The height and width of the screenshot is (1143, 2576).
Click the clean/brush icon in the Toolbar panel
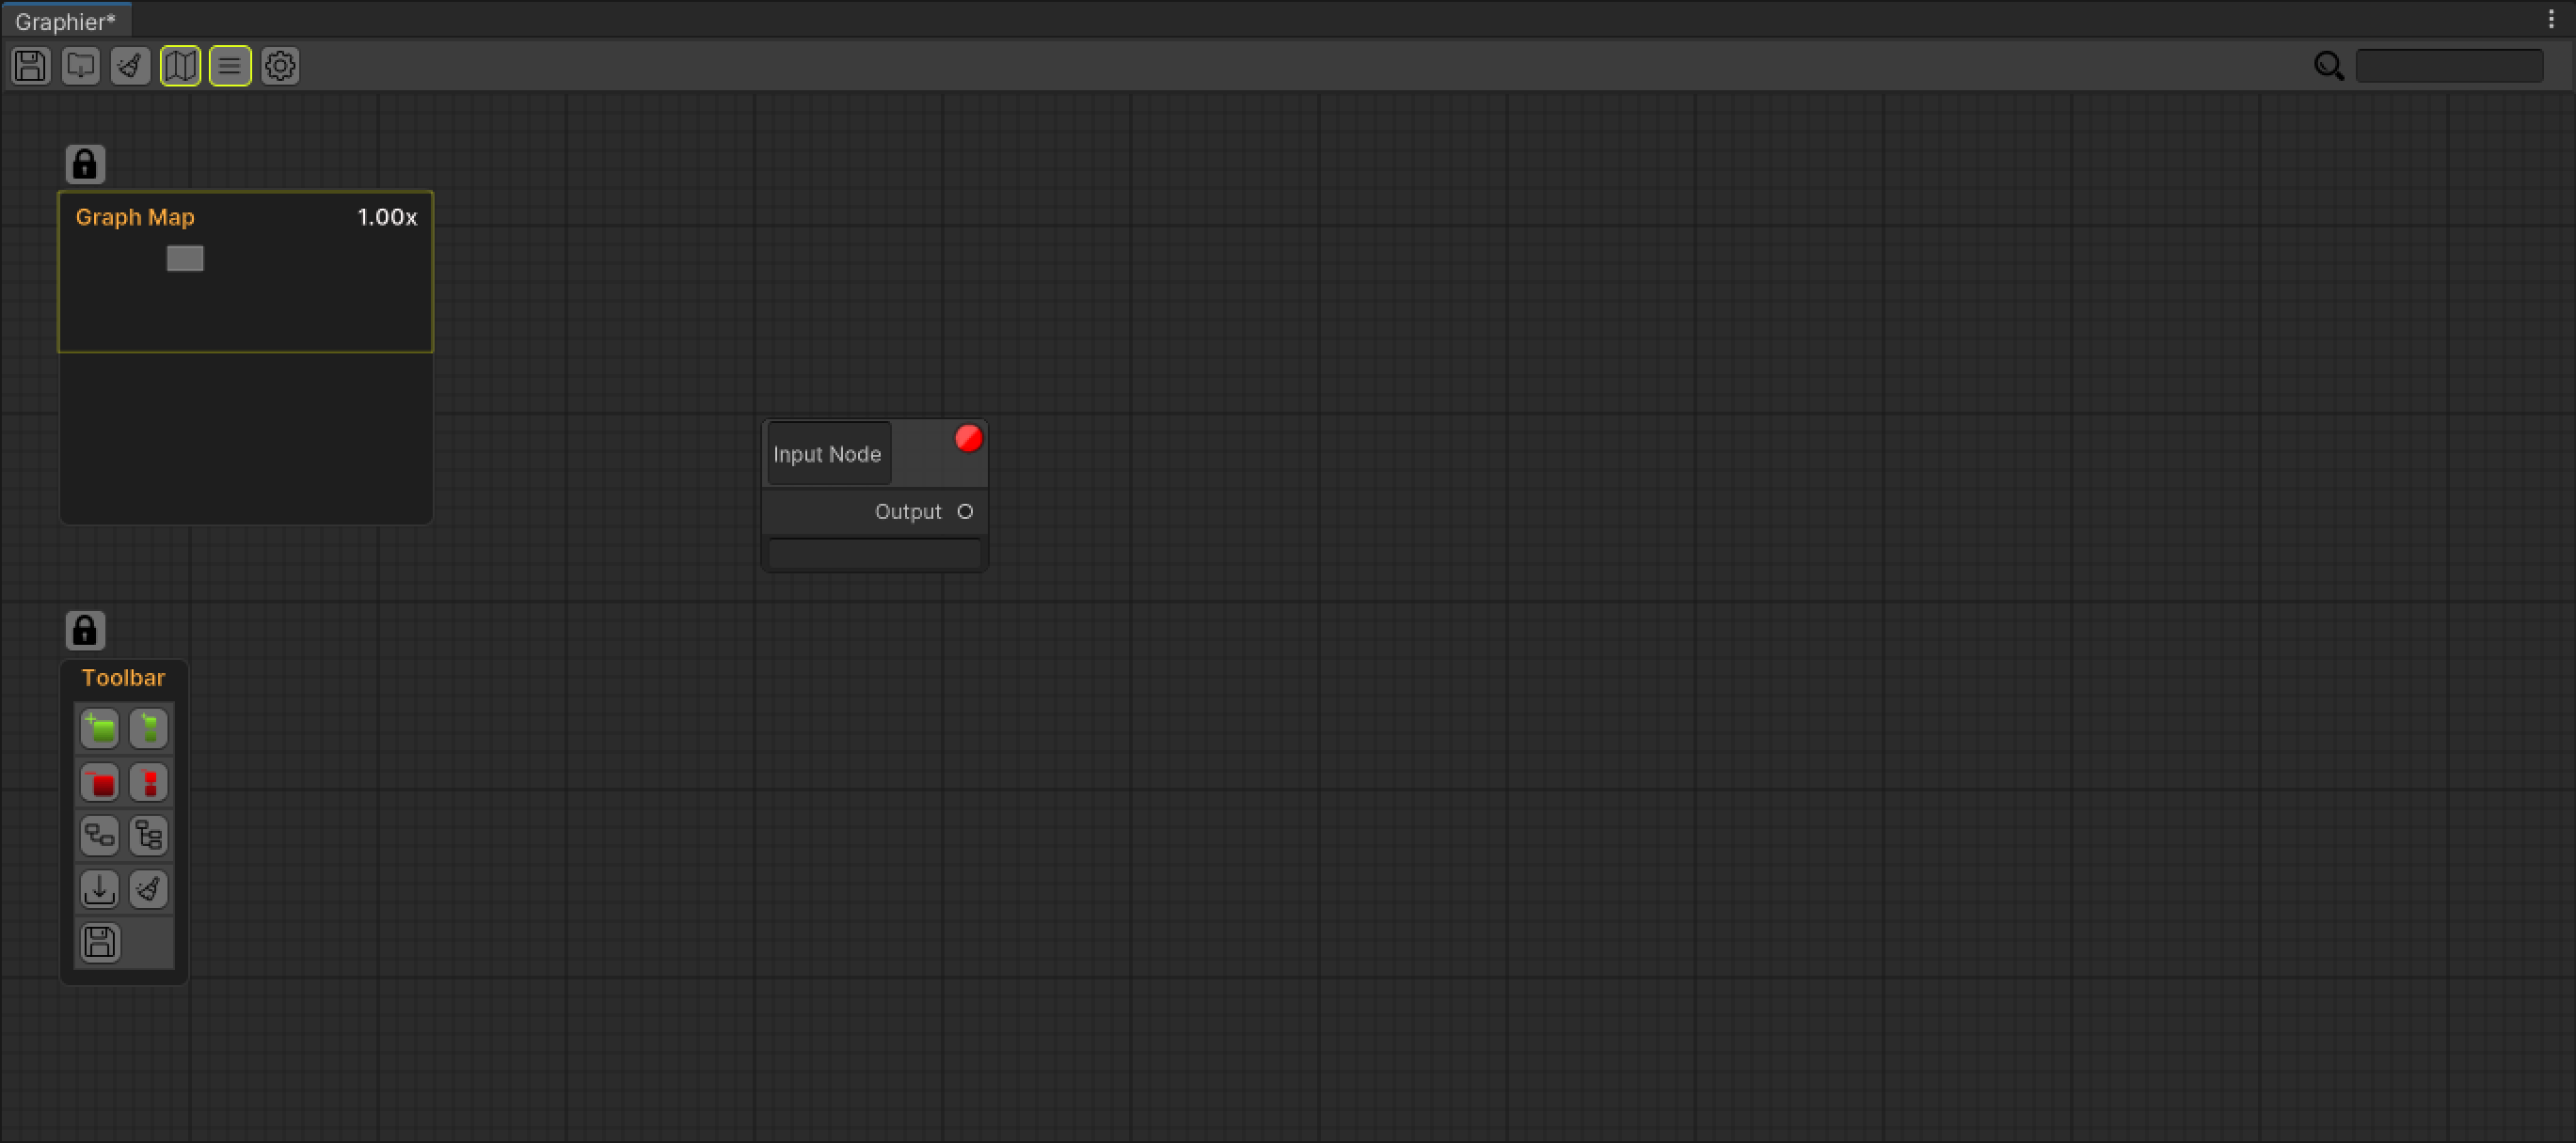(x=148, y=888)
